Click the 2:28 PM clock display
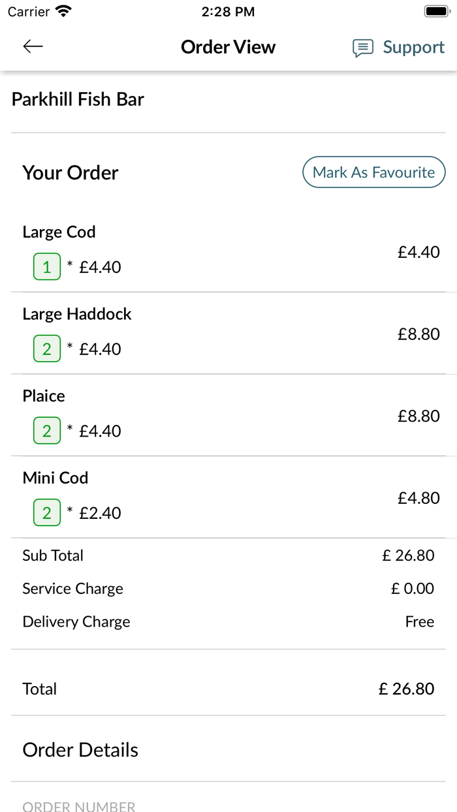The width and height of the screenshot is (457, 812). click(x=228, y=10)
